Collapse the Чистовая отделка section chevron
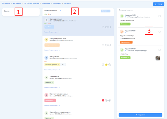 (x=60, y=11)
